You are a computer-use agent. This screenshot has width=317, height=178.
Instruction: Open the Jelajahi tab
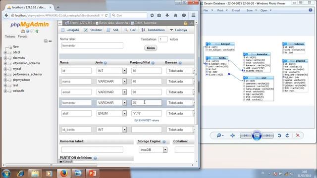coord(70,30)
